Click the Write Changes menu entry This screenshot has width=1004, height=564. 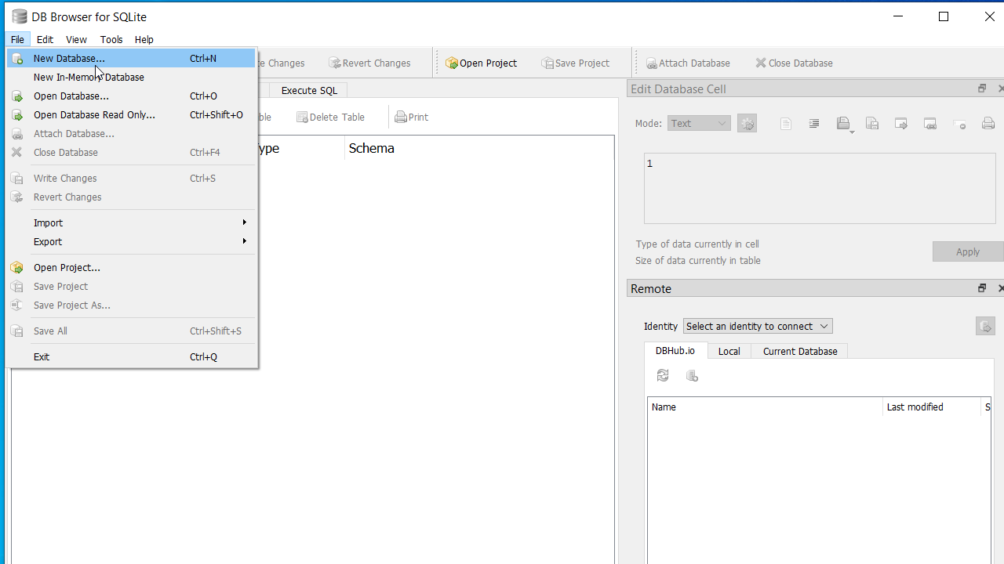[131, 178]
